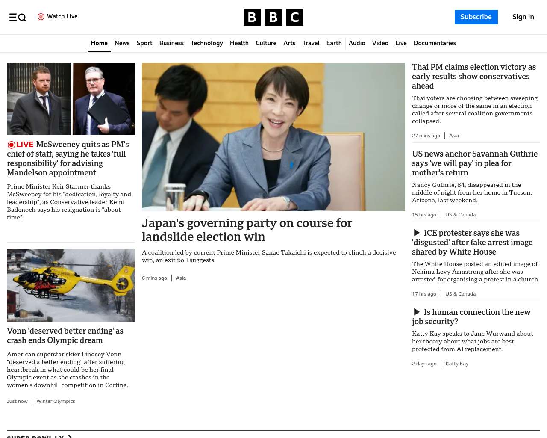Switch to the News tab
The width and height of the screenshot is (547, 438).
tap(122, 43)
